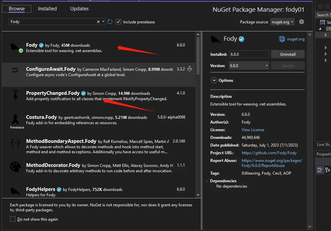Open the search history dropdown arrow
Screen dimensions: 331x231
pyautogui.click(x=103, y=22)
